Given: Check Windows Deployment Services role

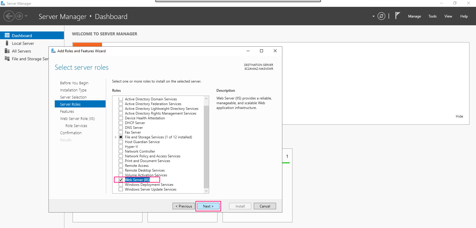Looking at the screenshot, I should [121, 184].
